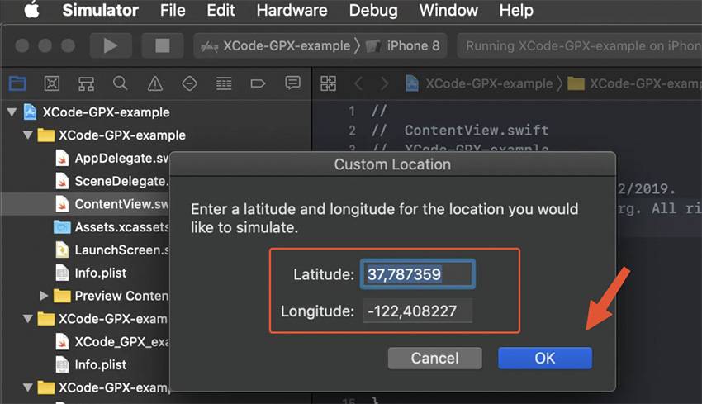Select AppDelegate.swift in the navigator

click(x=112, y=158)
